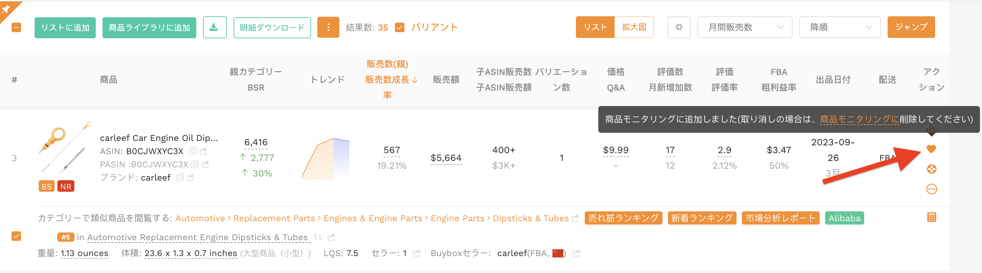Copy brand carleef with copy icon

(180, 177)
